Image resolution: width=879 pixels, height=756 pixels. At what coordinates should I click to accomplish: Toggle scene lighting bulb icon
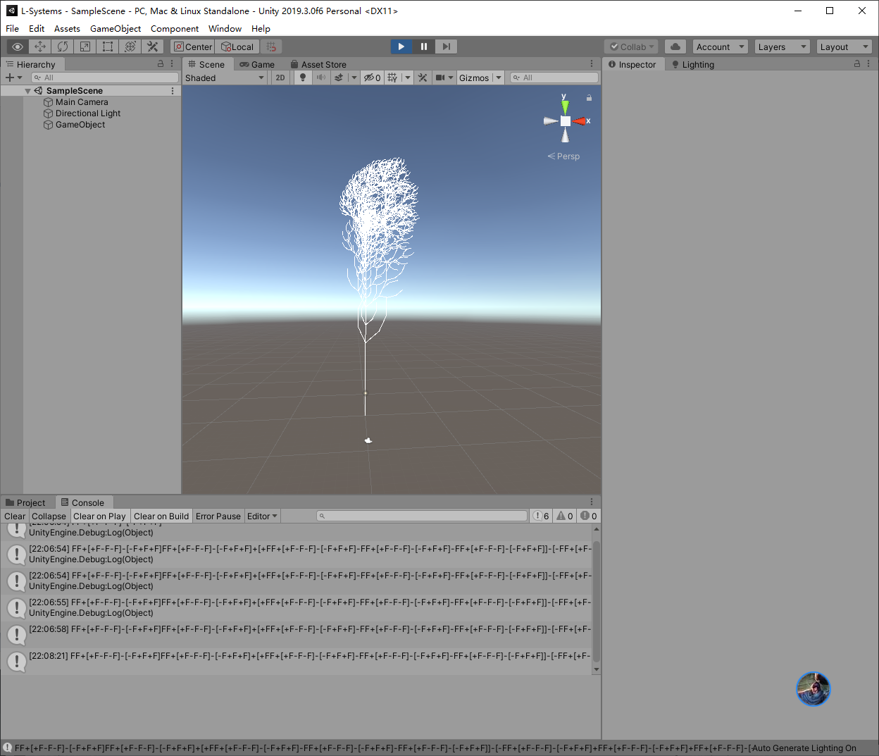(x=303, y=78)
